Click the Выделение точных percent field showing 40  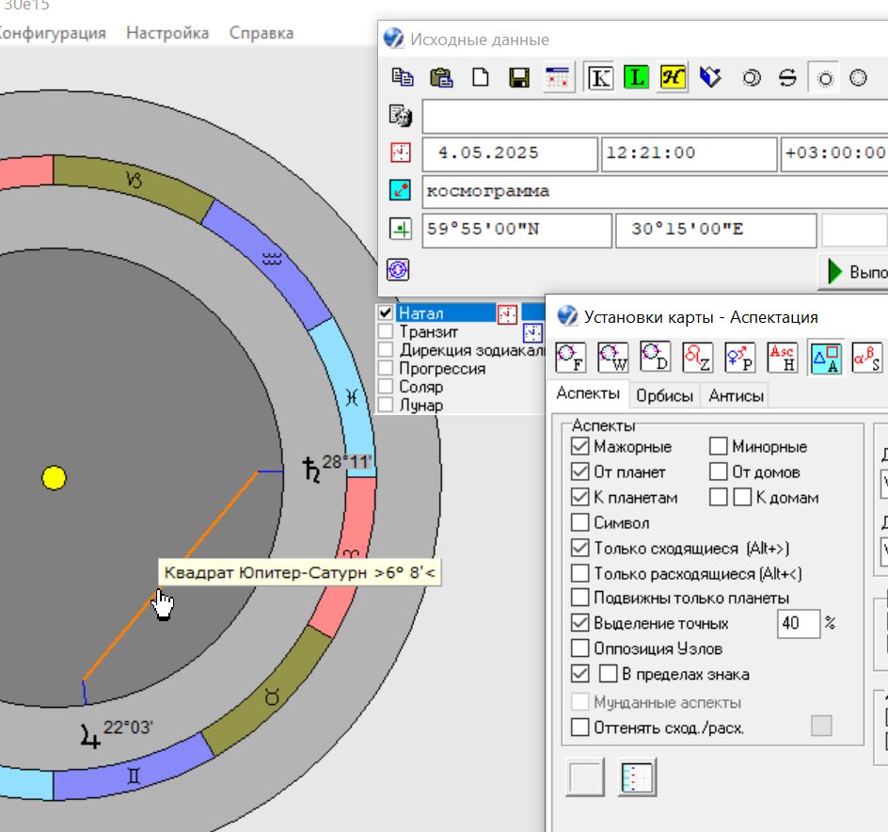(x=798, y=623)
